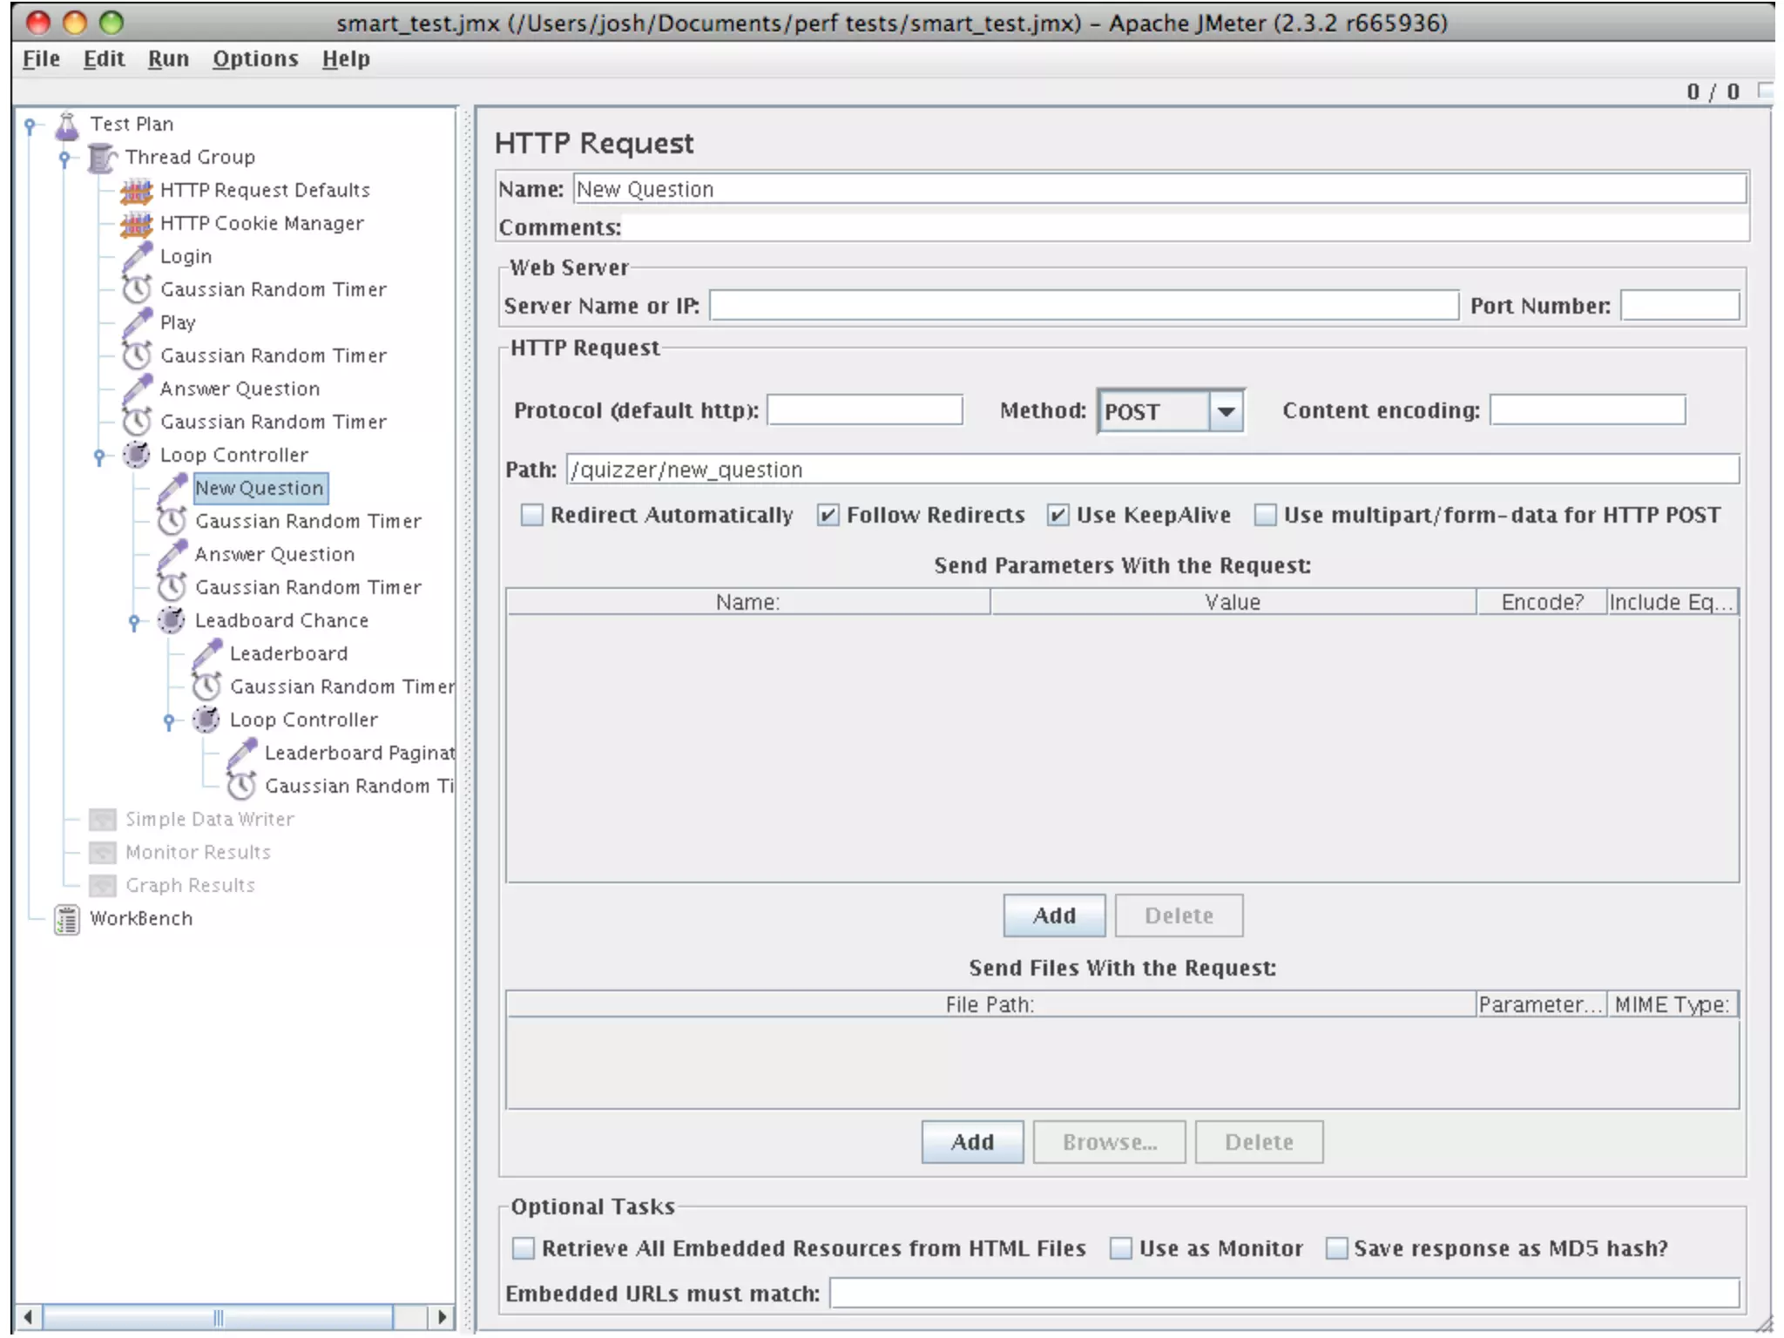Click the tree panel horizontal scrollbar thumb
This screenshot has height=1338, width=1784.
[218, 1316]
